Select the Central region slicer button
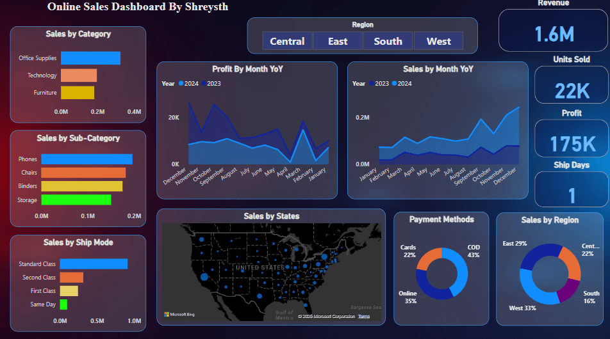The height and width of the screenshot is (339, 610). coord(287,41)
